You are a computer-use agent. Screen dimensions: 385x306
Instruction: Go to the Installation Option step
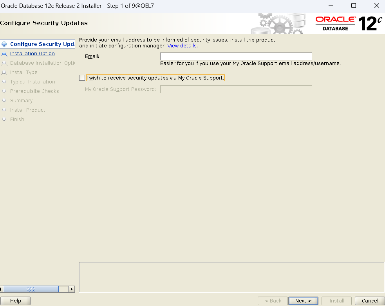coord(33,54)
